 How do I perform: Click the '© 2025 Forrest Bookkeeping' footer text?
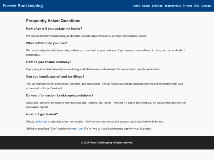pyautogui.click(x=107, y=143)
